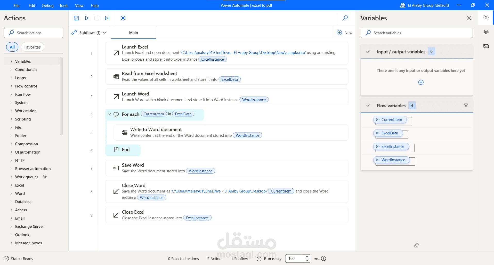Click the End flag icon

116,149
